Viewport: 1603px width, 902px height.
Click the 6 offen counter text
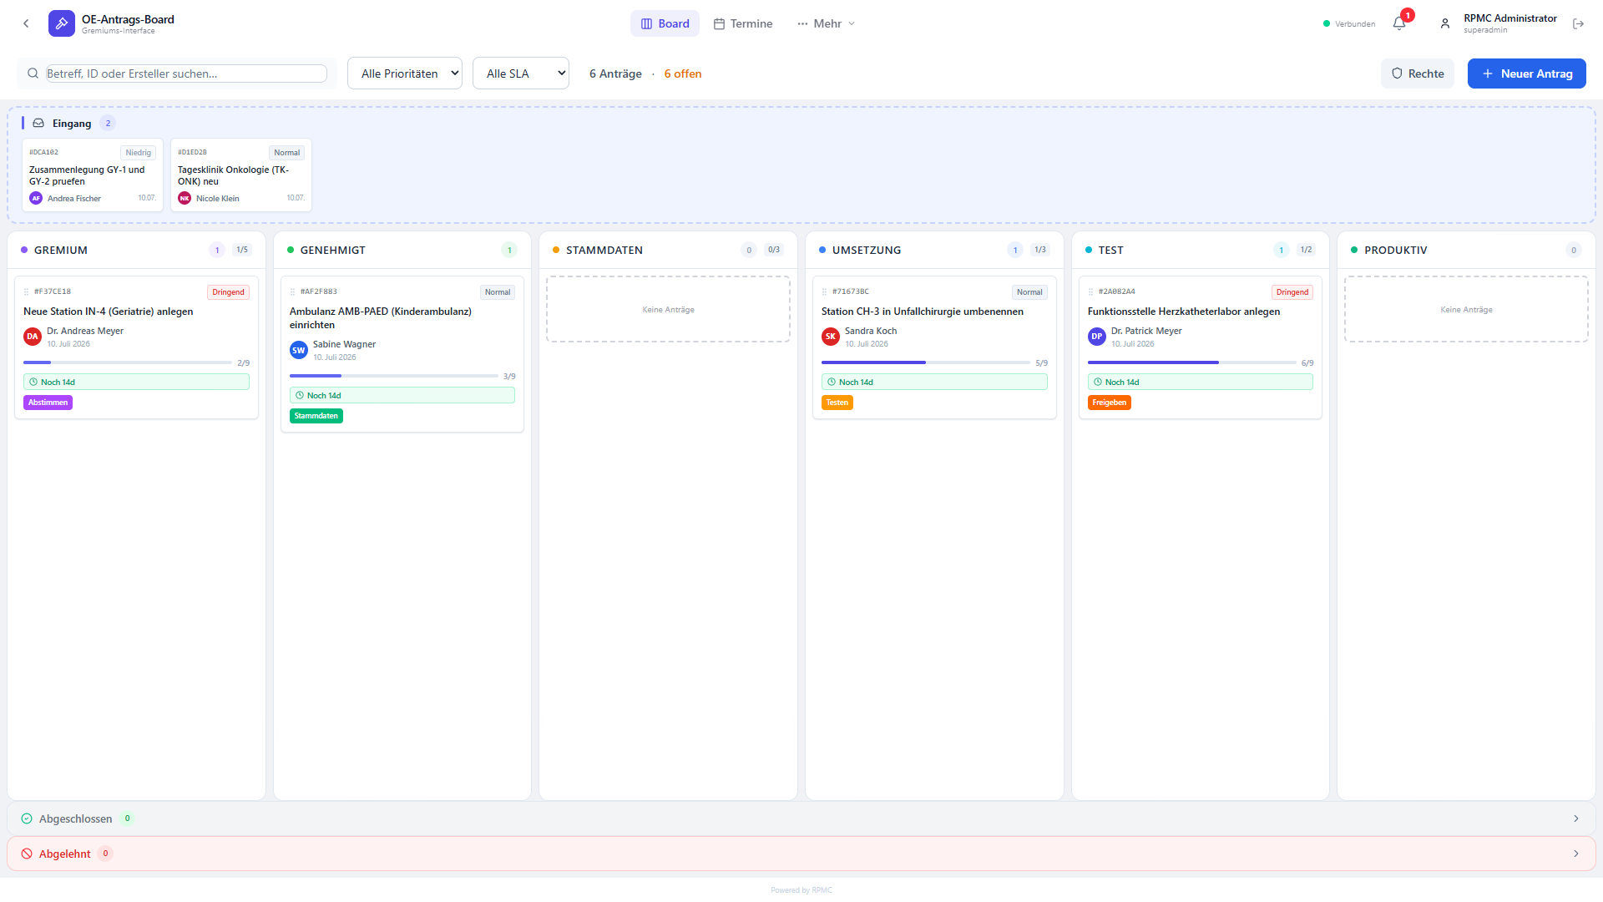[x=683, y=73]
